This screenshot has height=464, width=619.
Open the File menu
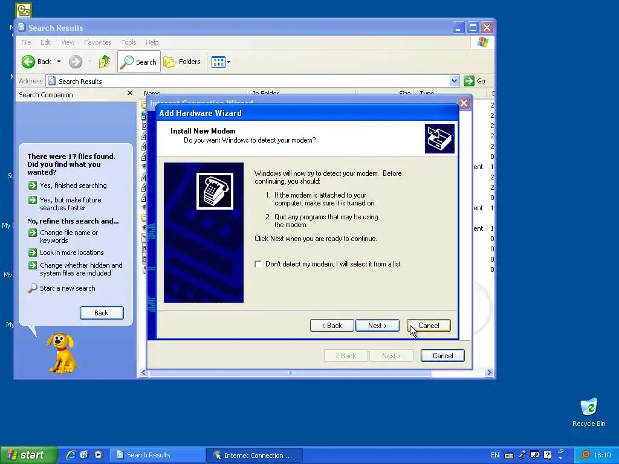[26, 42]
